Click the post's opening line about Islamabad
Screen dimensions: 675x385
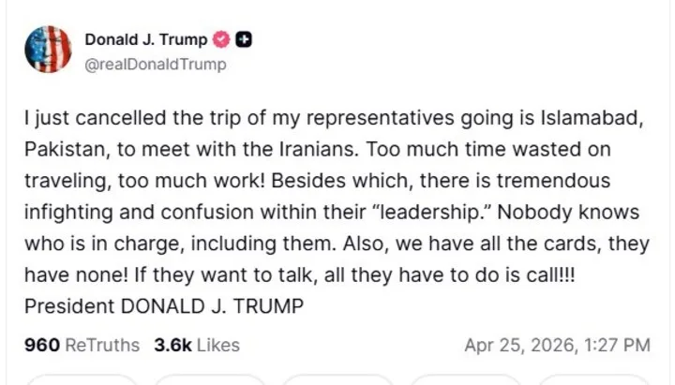point(334,118)
